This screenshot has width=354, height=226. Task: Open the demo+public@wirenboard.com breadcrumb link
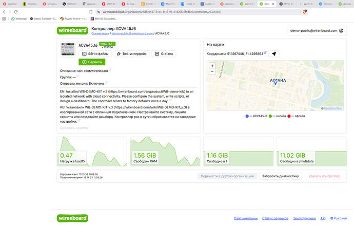tap(132, 33)
